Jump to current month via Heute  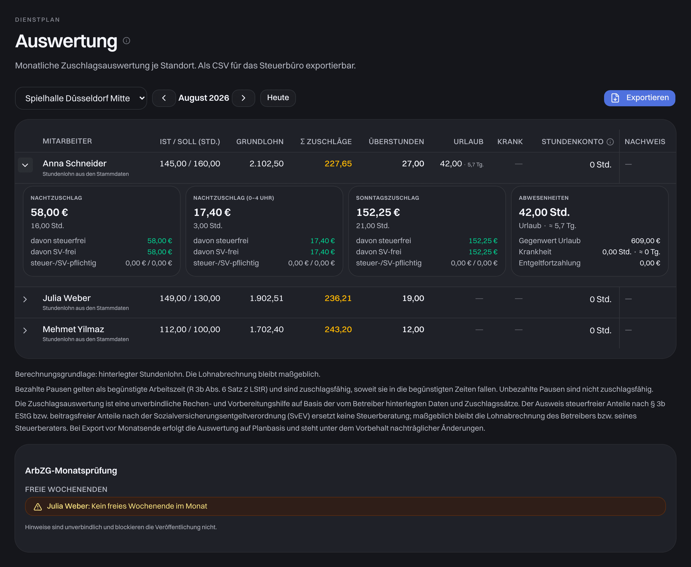278,98
